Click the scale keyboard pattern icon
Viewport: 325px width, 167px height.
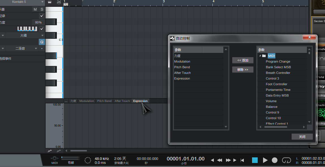[x=27, y=29]
